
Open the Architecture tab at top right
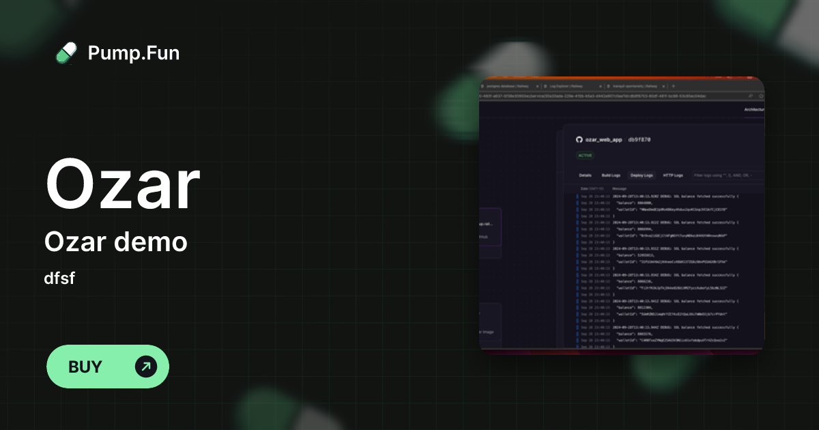pos(753,109)
